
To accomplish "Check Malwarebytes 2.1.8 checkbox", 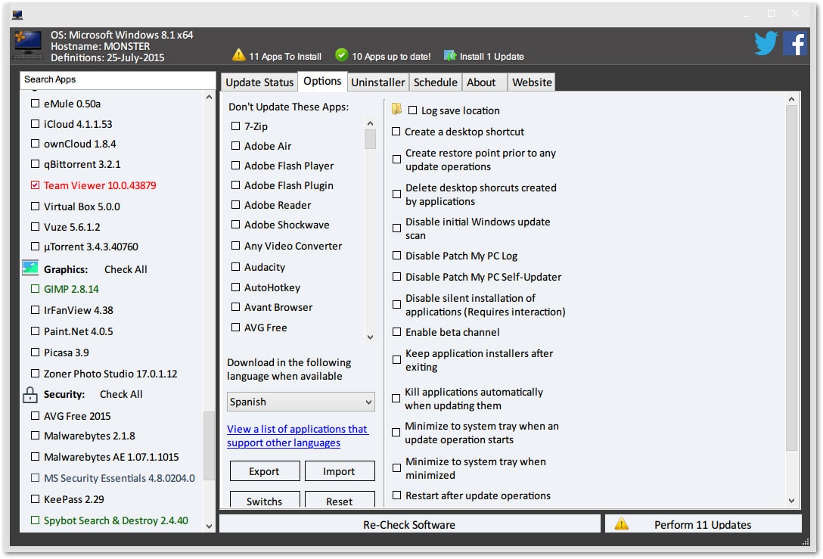I will tap(35, 435).
